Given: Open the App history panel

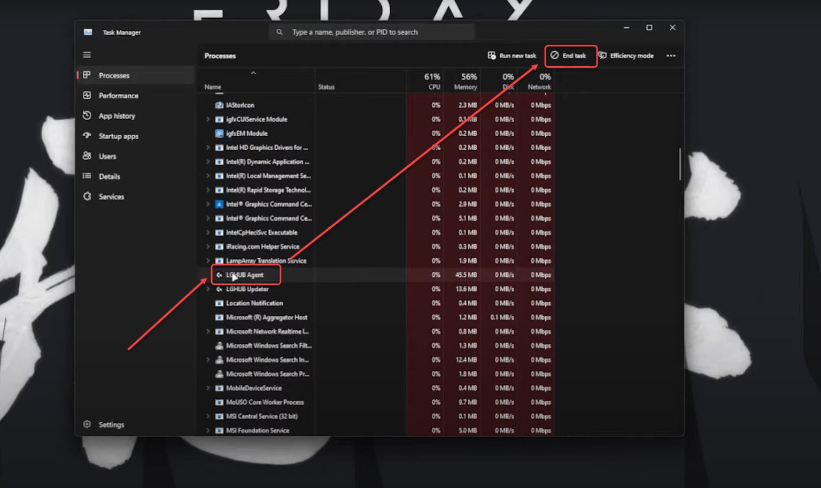Looking at the screenshot, I should coord(116,115).
